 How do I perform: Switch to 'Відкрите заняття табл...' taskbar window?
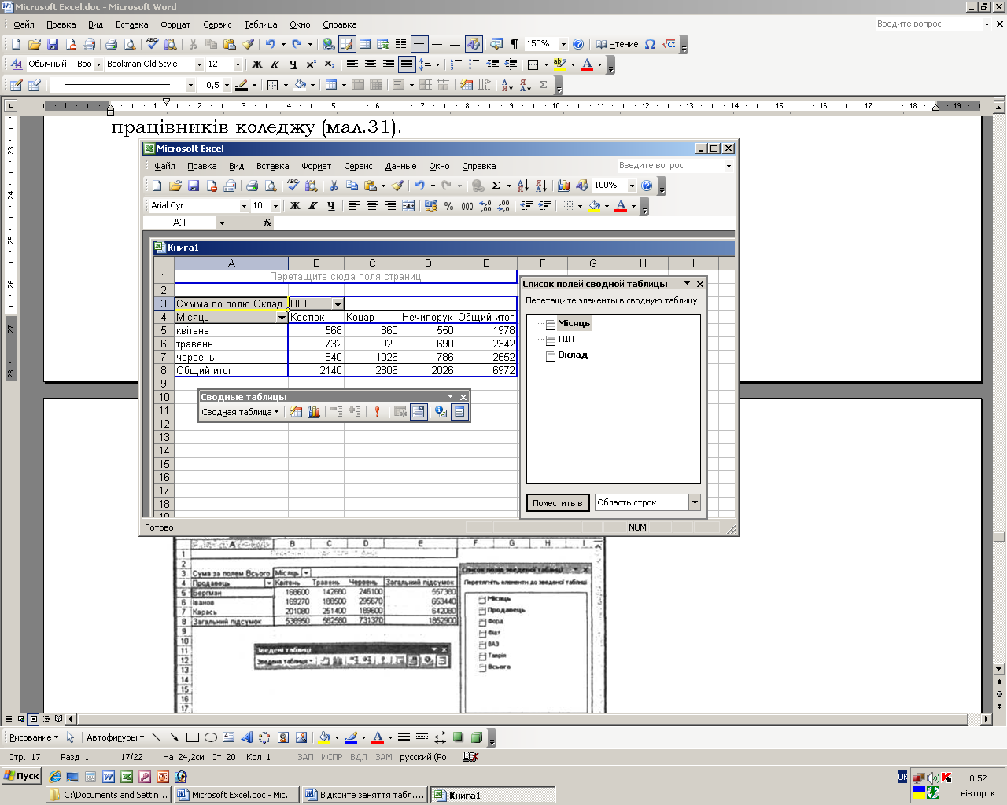click(365, 795)
